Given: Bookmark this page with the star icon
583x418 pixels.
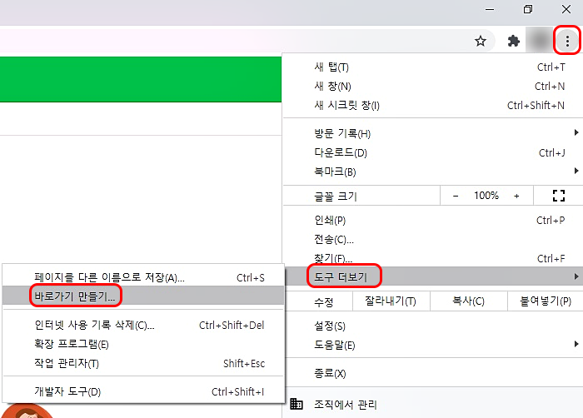Looking at the screenshot, I should [x=481, y=41].
